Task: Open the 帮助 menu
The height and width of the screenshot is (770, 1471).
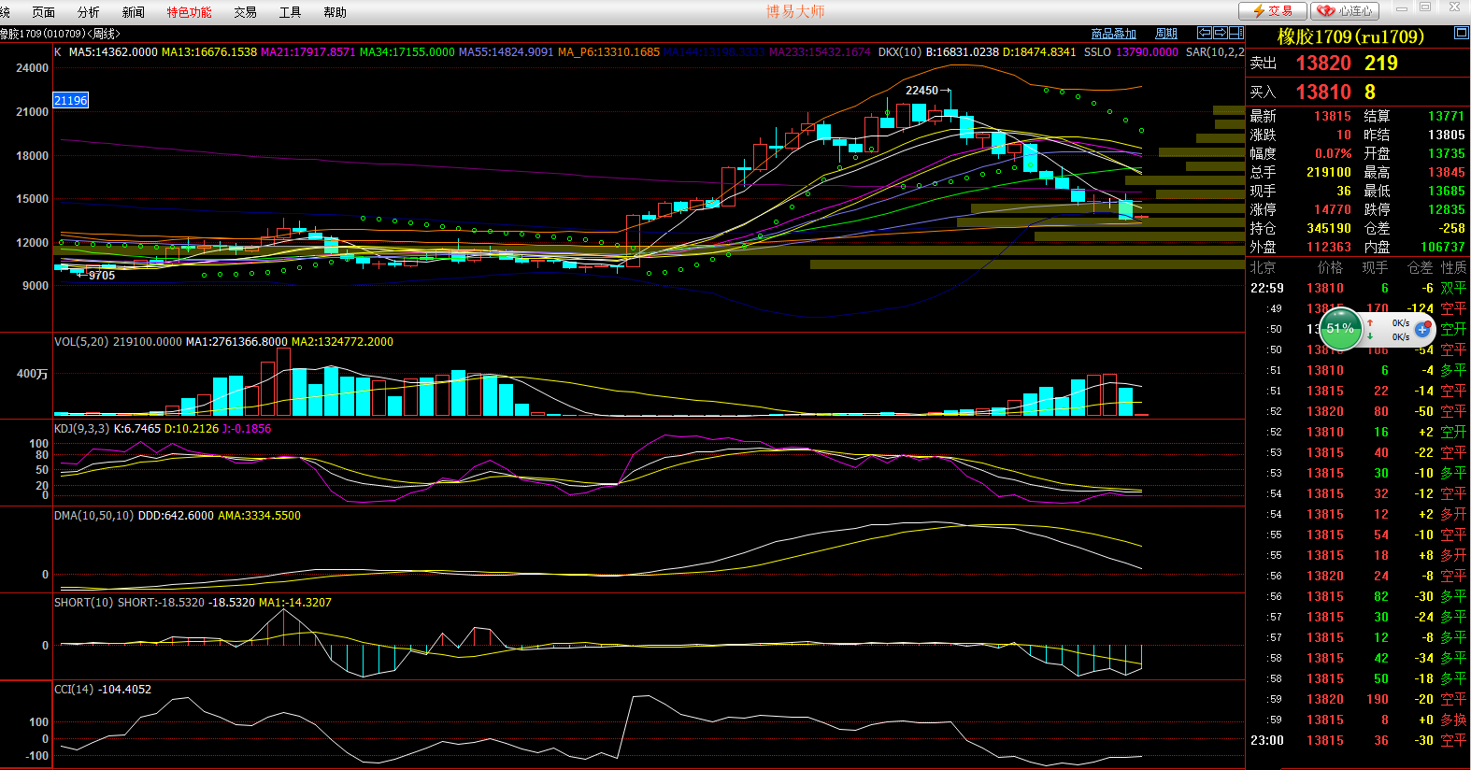Action: point(335,12)
